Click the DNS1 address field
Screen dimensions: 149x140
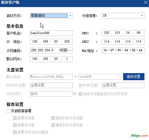coord(123,33)
